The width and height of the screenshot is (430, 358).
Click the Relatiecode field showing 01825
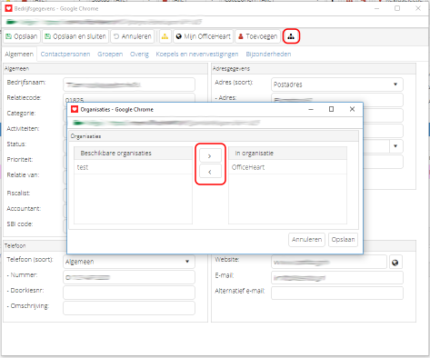click(x=129, y=98)
